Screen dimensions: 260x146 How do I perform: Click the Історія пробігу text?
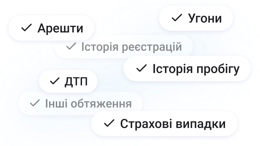(196, 69)
